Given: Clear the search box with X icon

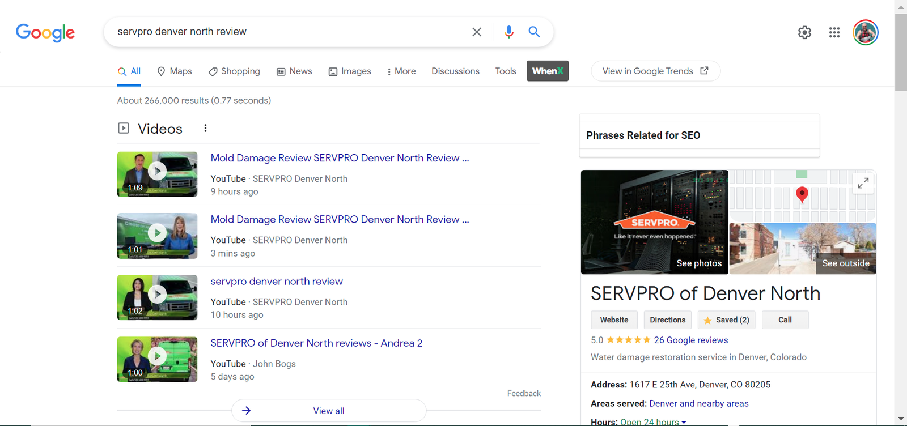Looking at the screenshot, I should tap(477, 32).
